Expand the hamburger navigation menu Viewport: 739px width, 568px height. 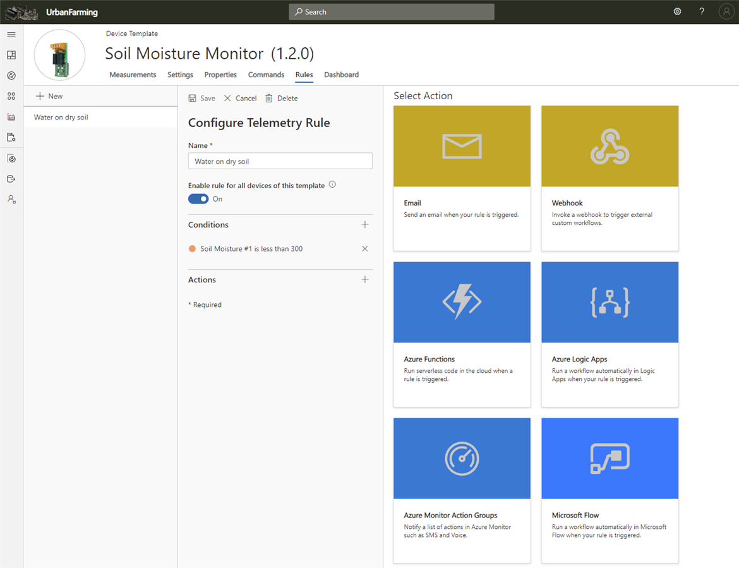click(11, 35)
